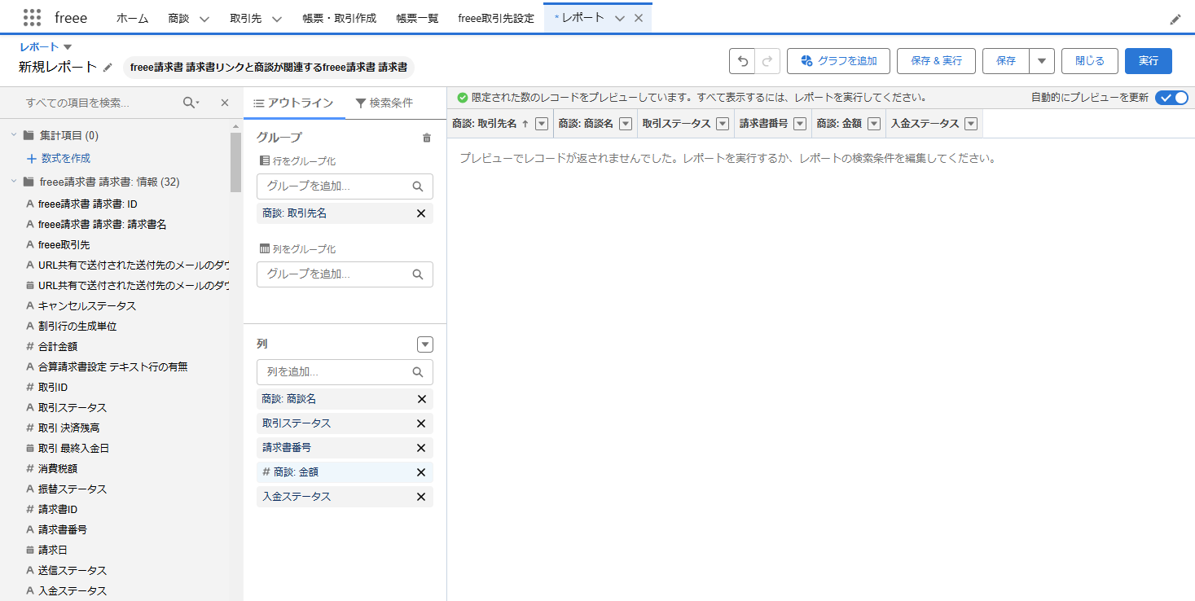
Task: Remove 商談: 商談名 column
Action: tap(421, 399)
